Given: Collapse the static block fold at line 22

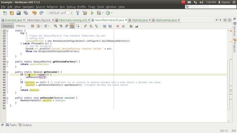Looking at the screenshot, I should point(7,31).
